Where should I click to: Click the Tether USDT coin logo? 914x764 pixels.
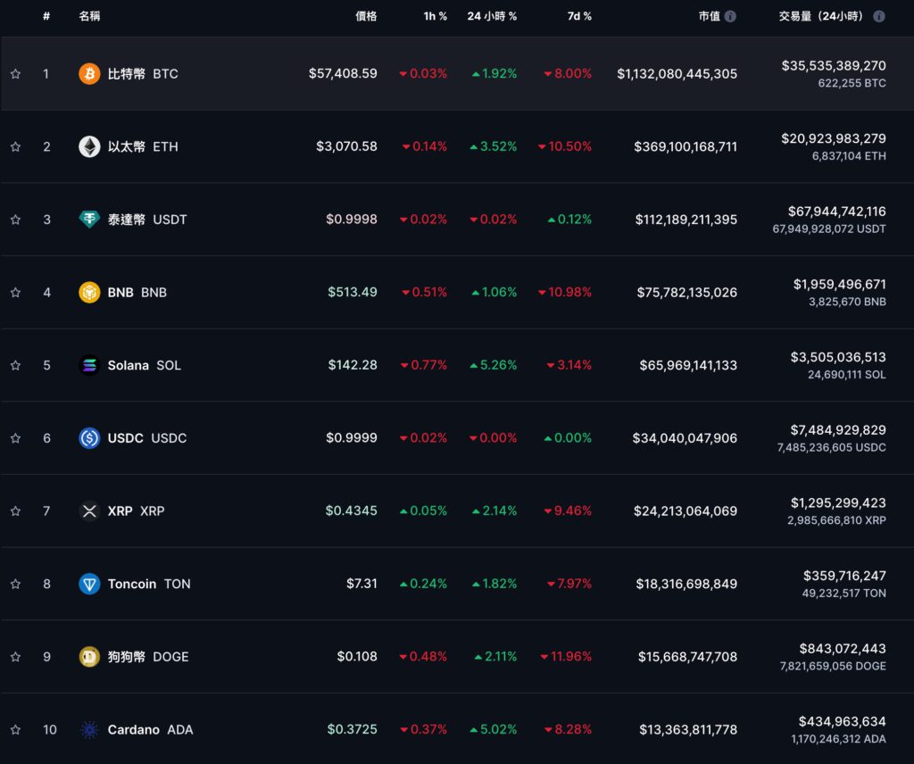pyautogui.click(x=89, y=220)
